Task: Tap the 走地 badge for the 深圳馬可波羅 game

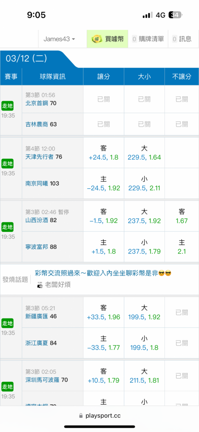Action: pos(7,387)
